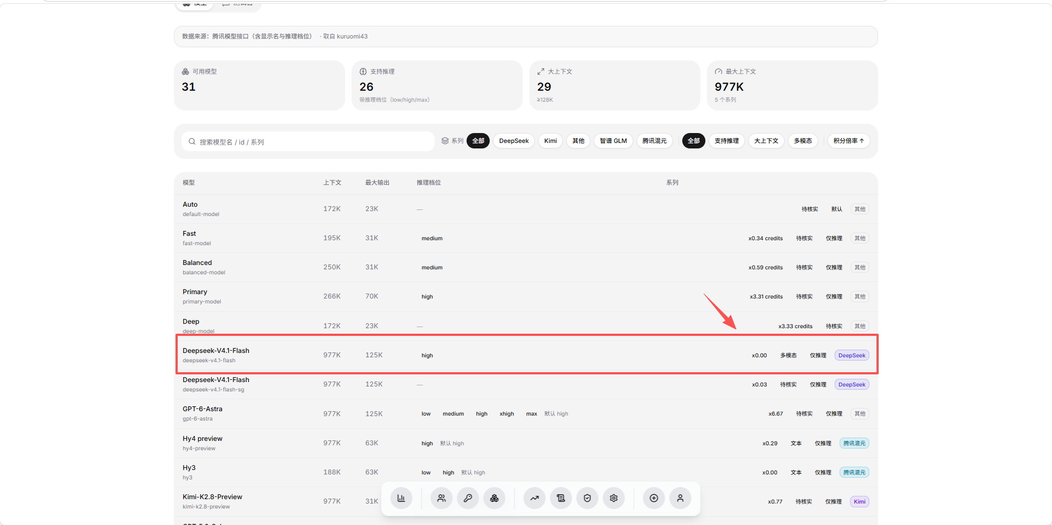
Task: Open the scroll logs icon in dock
Action: tap(561, 498)
